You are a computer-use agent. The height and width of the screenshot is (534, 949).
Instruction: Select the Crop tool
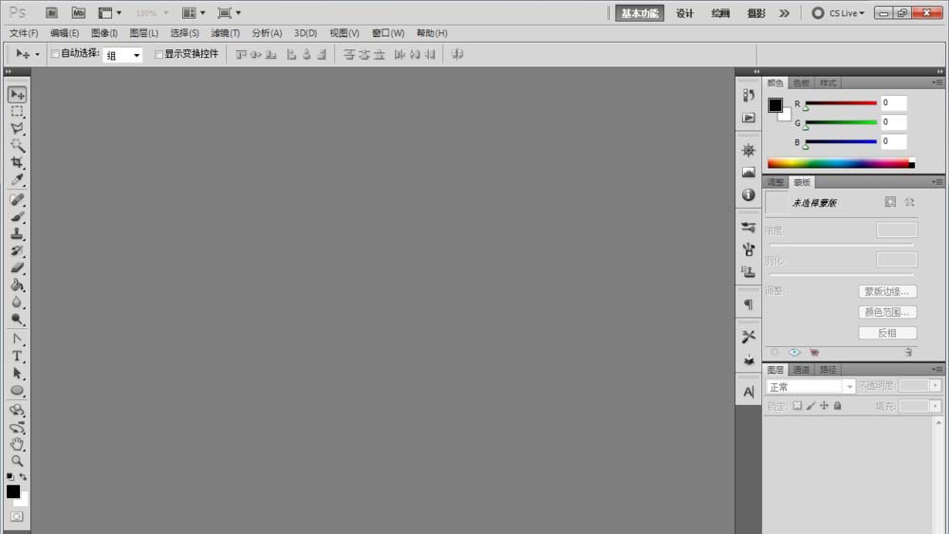[17, 162]
